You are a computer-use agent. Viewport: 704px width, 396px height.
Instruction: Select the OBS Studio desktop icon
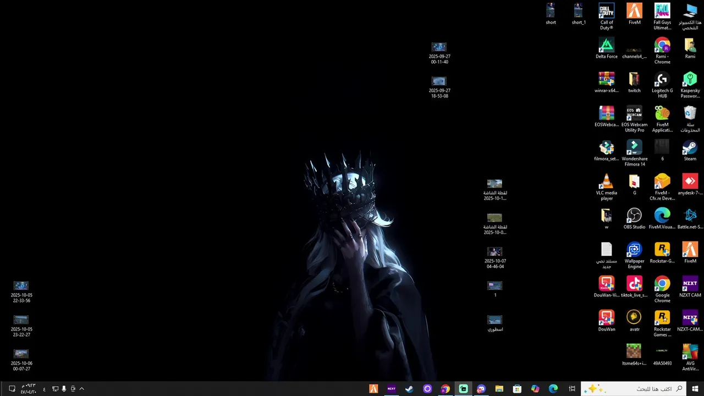pyautogui.click(x=634, y=218)
